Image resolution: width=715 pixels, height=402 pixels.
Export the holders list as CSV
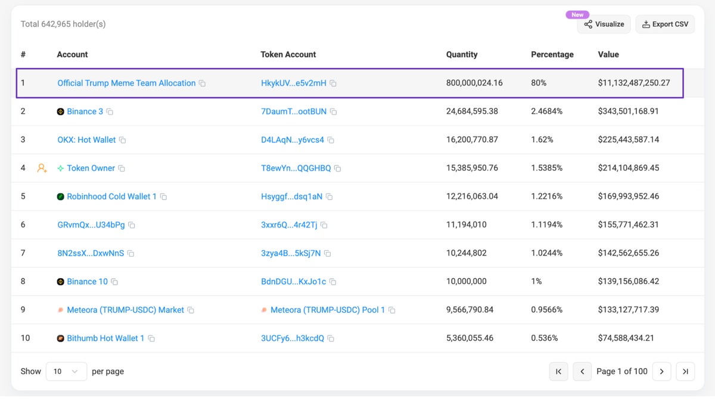click(x=665, y=24)
